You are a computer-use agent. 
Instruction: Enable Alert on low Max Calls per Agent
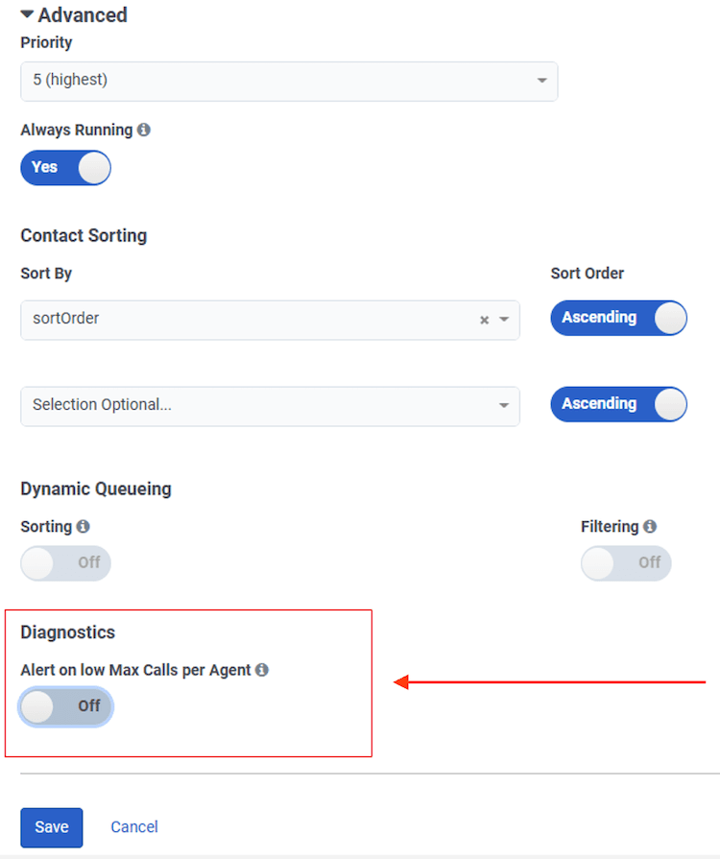[65, 706]
